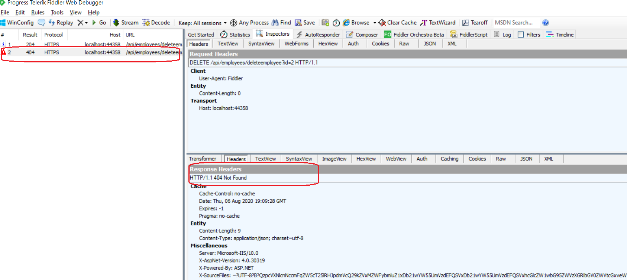
Task: Select response Transformer tab
Action: [203, 159]
